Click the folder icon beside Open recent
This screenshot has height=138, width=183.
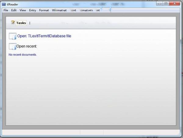coord(13,47)
